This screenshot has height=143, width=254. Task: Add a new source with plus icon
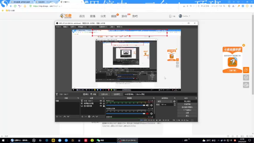[x=82, y=117]
